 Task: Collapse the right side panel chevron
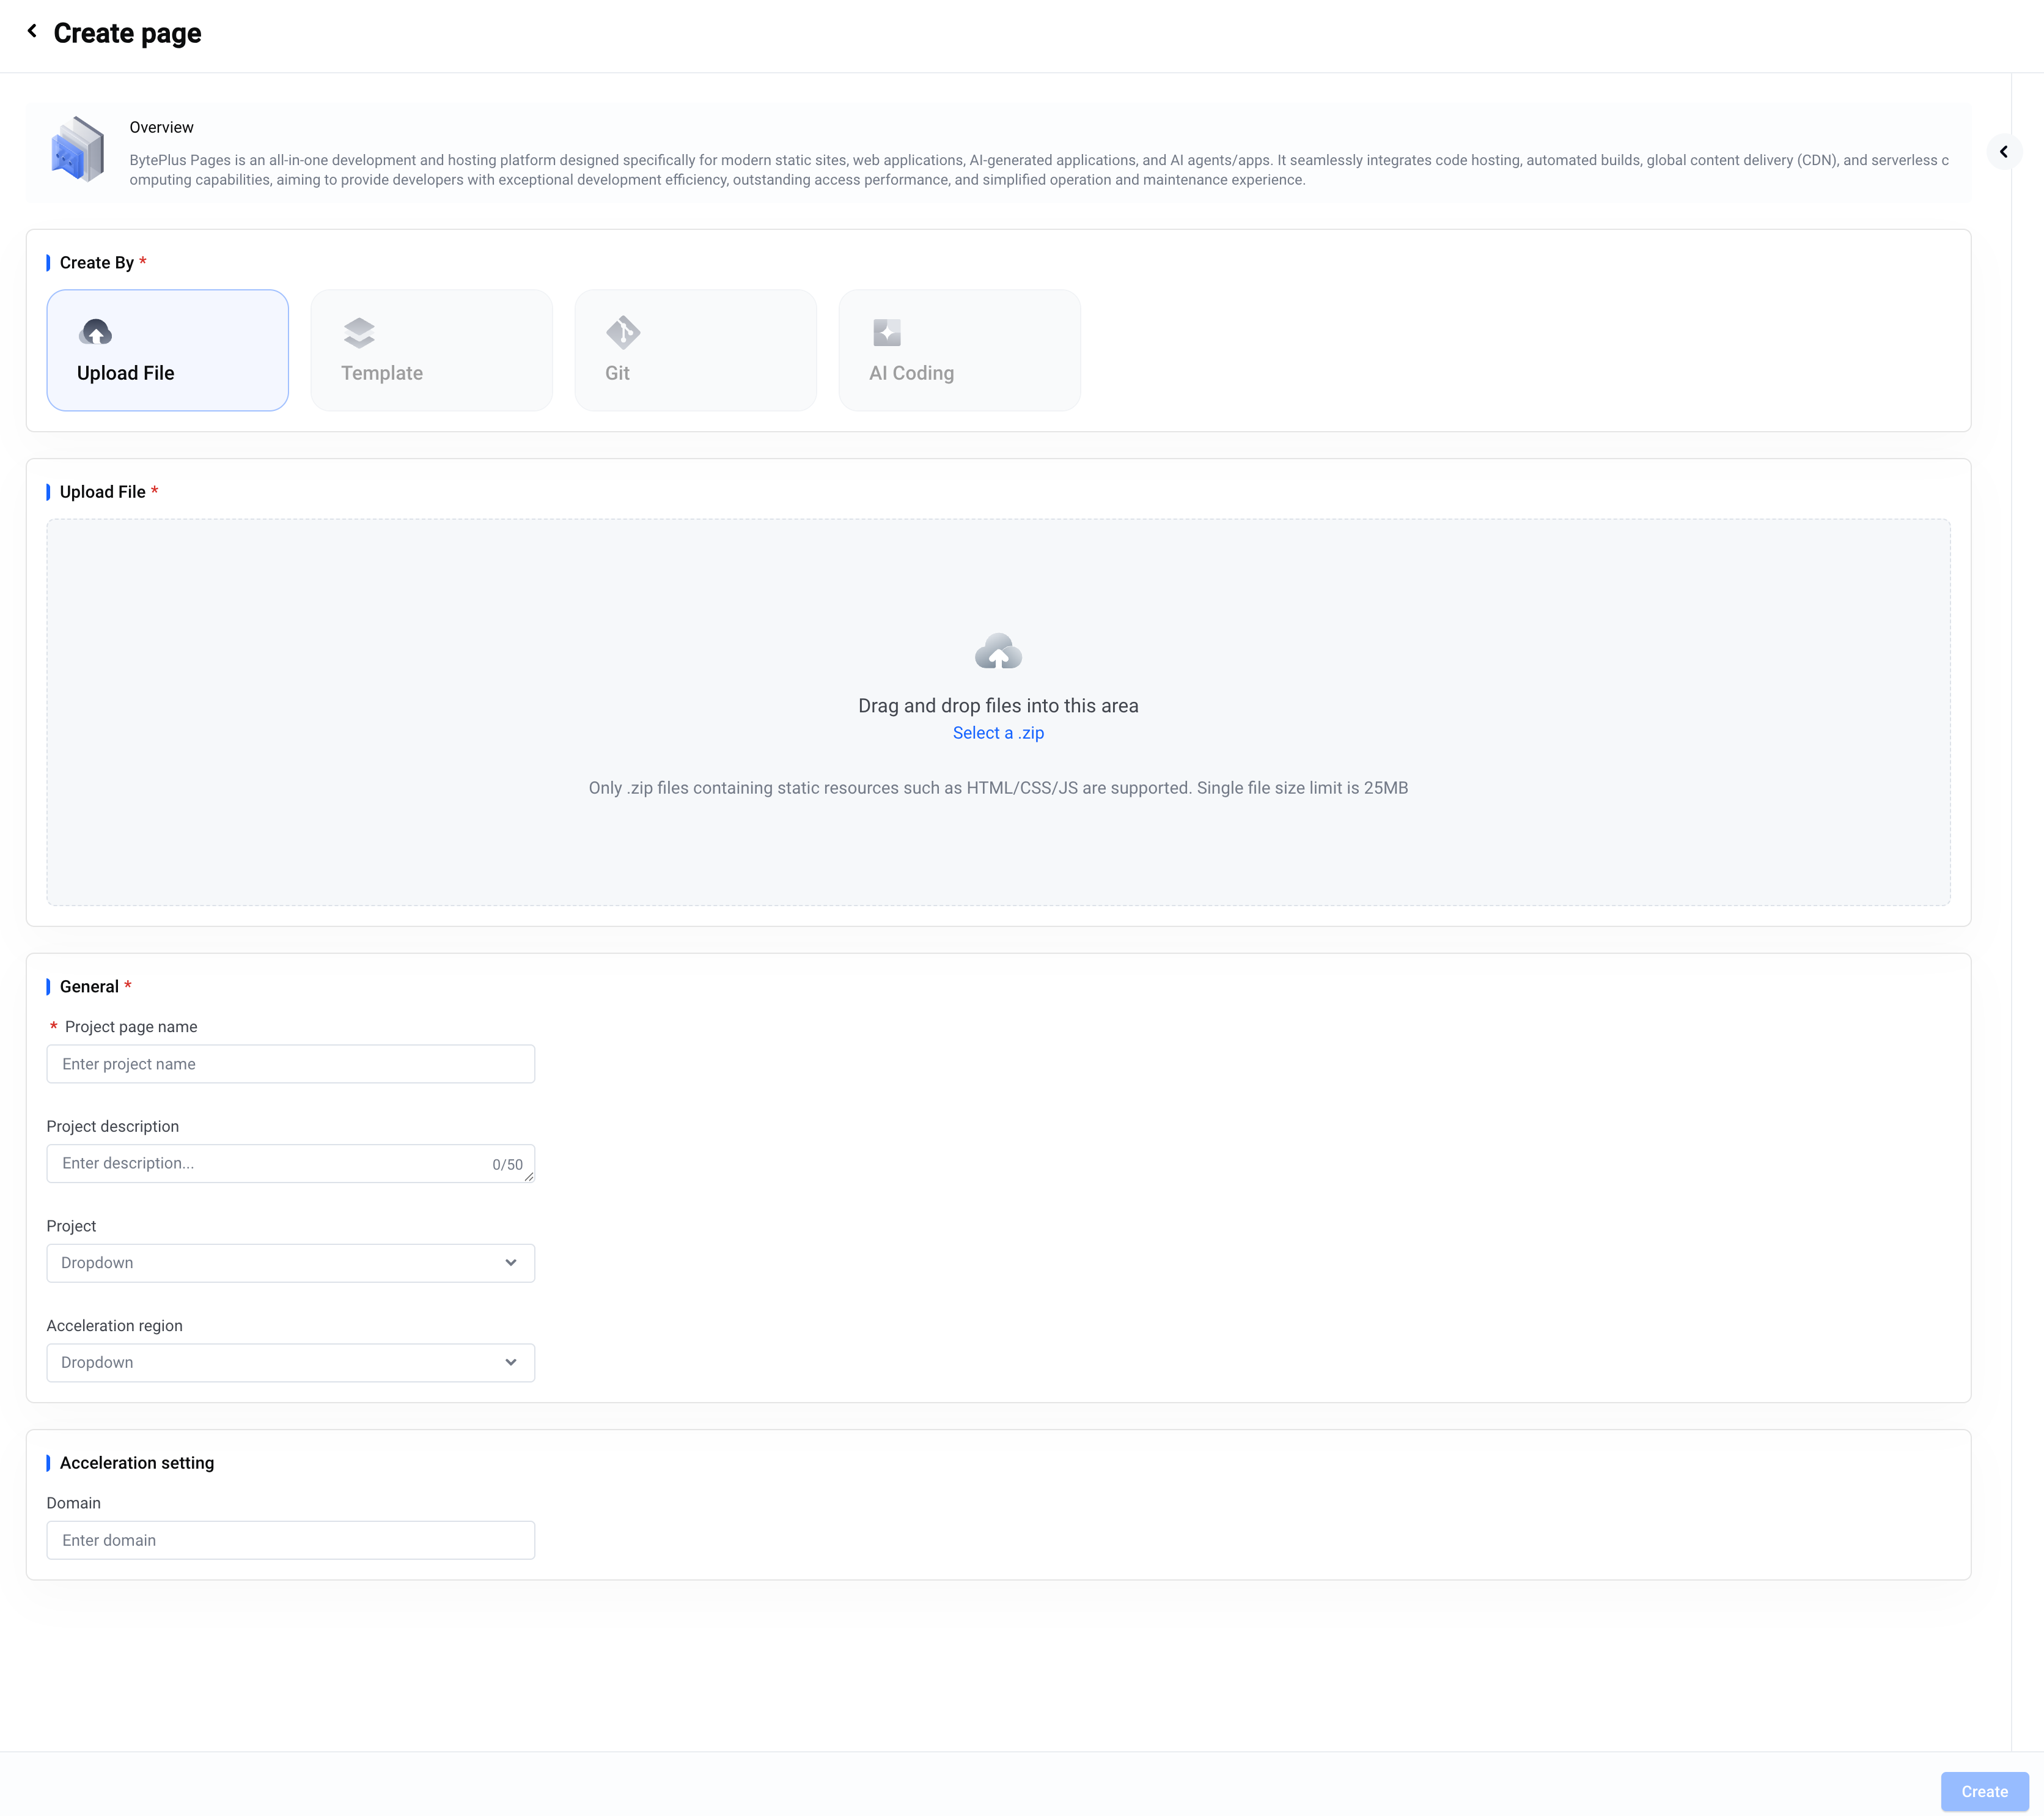point(2003,152)
